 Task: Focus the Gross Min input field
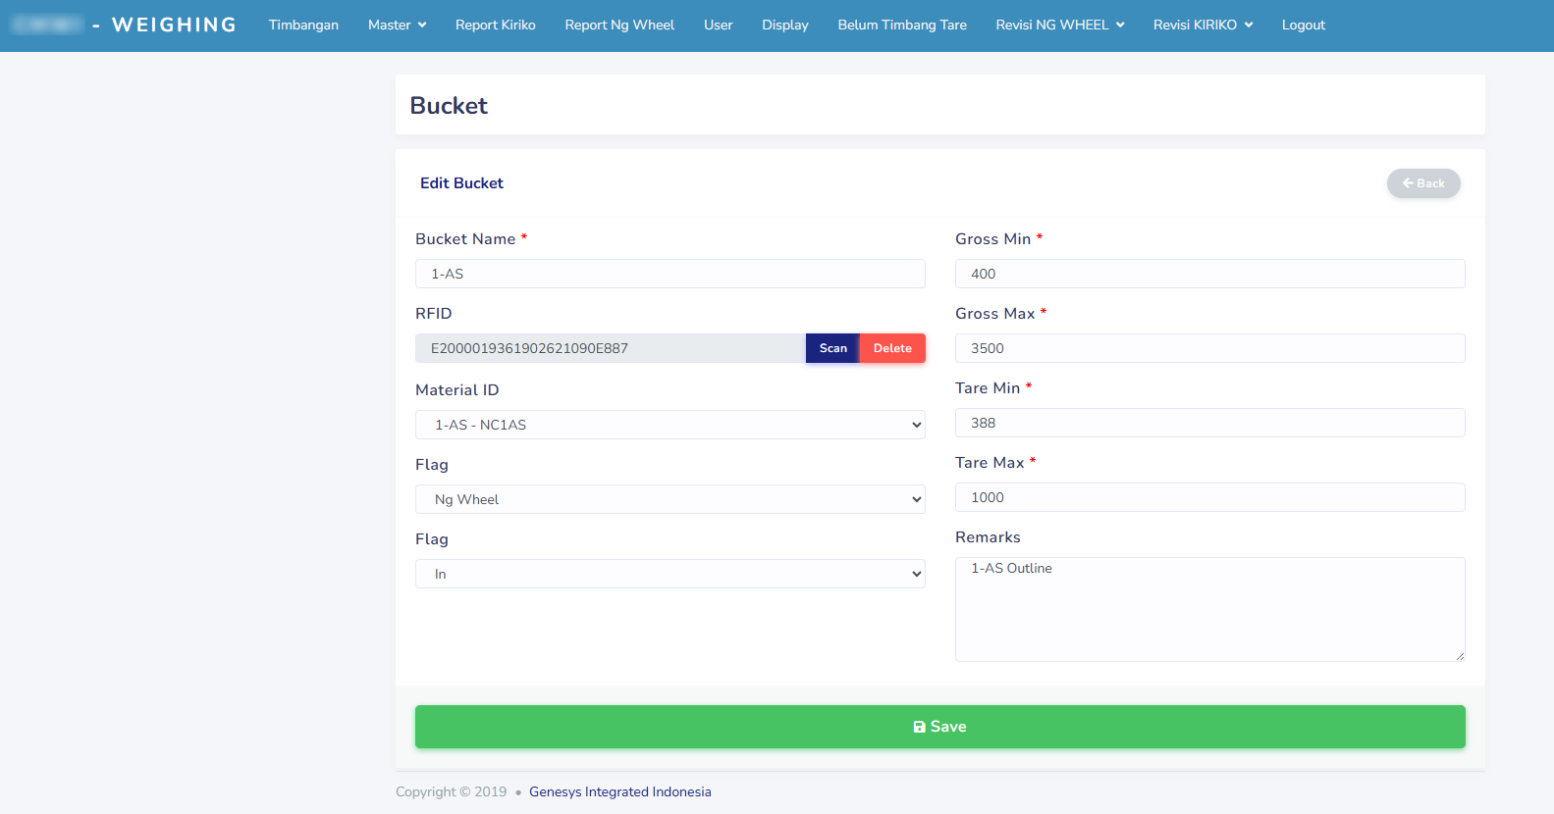(1210, 274)
